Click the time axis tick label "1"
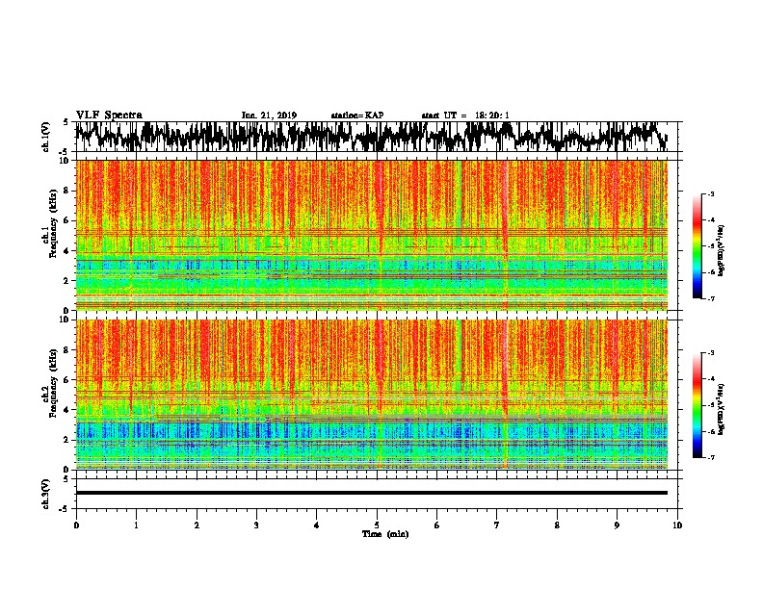The width and height of the screenshot is (763, 589). (x=136, y=525)
